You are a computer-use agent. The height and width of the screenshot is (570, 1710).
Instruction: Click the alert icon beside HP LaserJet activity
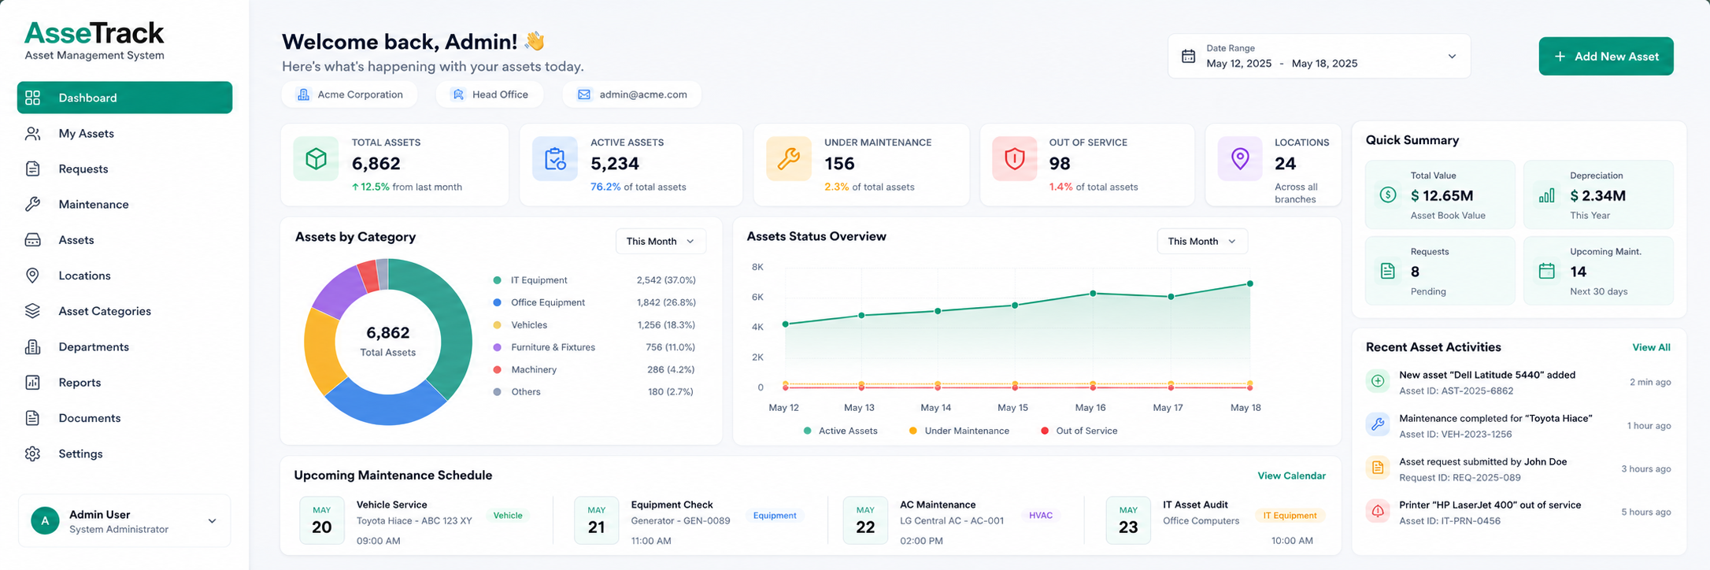tap(1378, 511)
